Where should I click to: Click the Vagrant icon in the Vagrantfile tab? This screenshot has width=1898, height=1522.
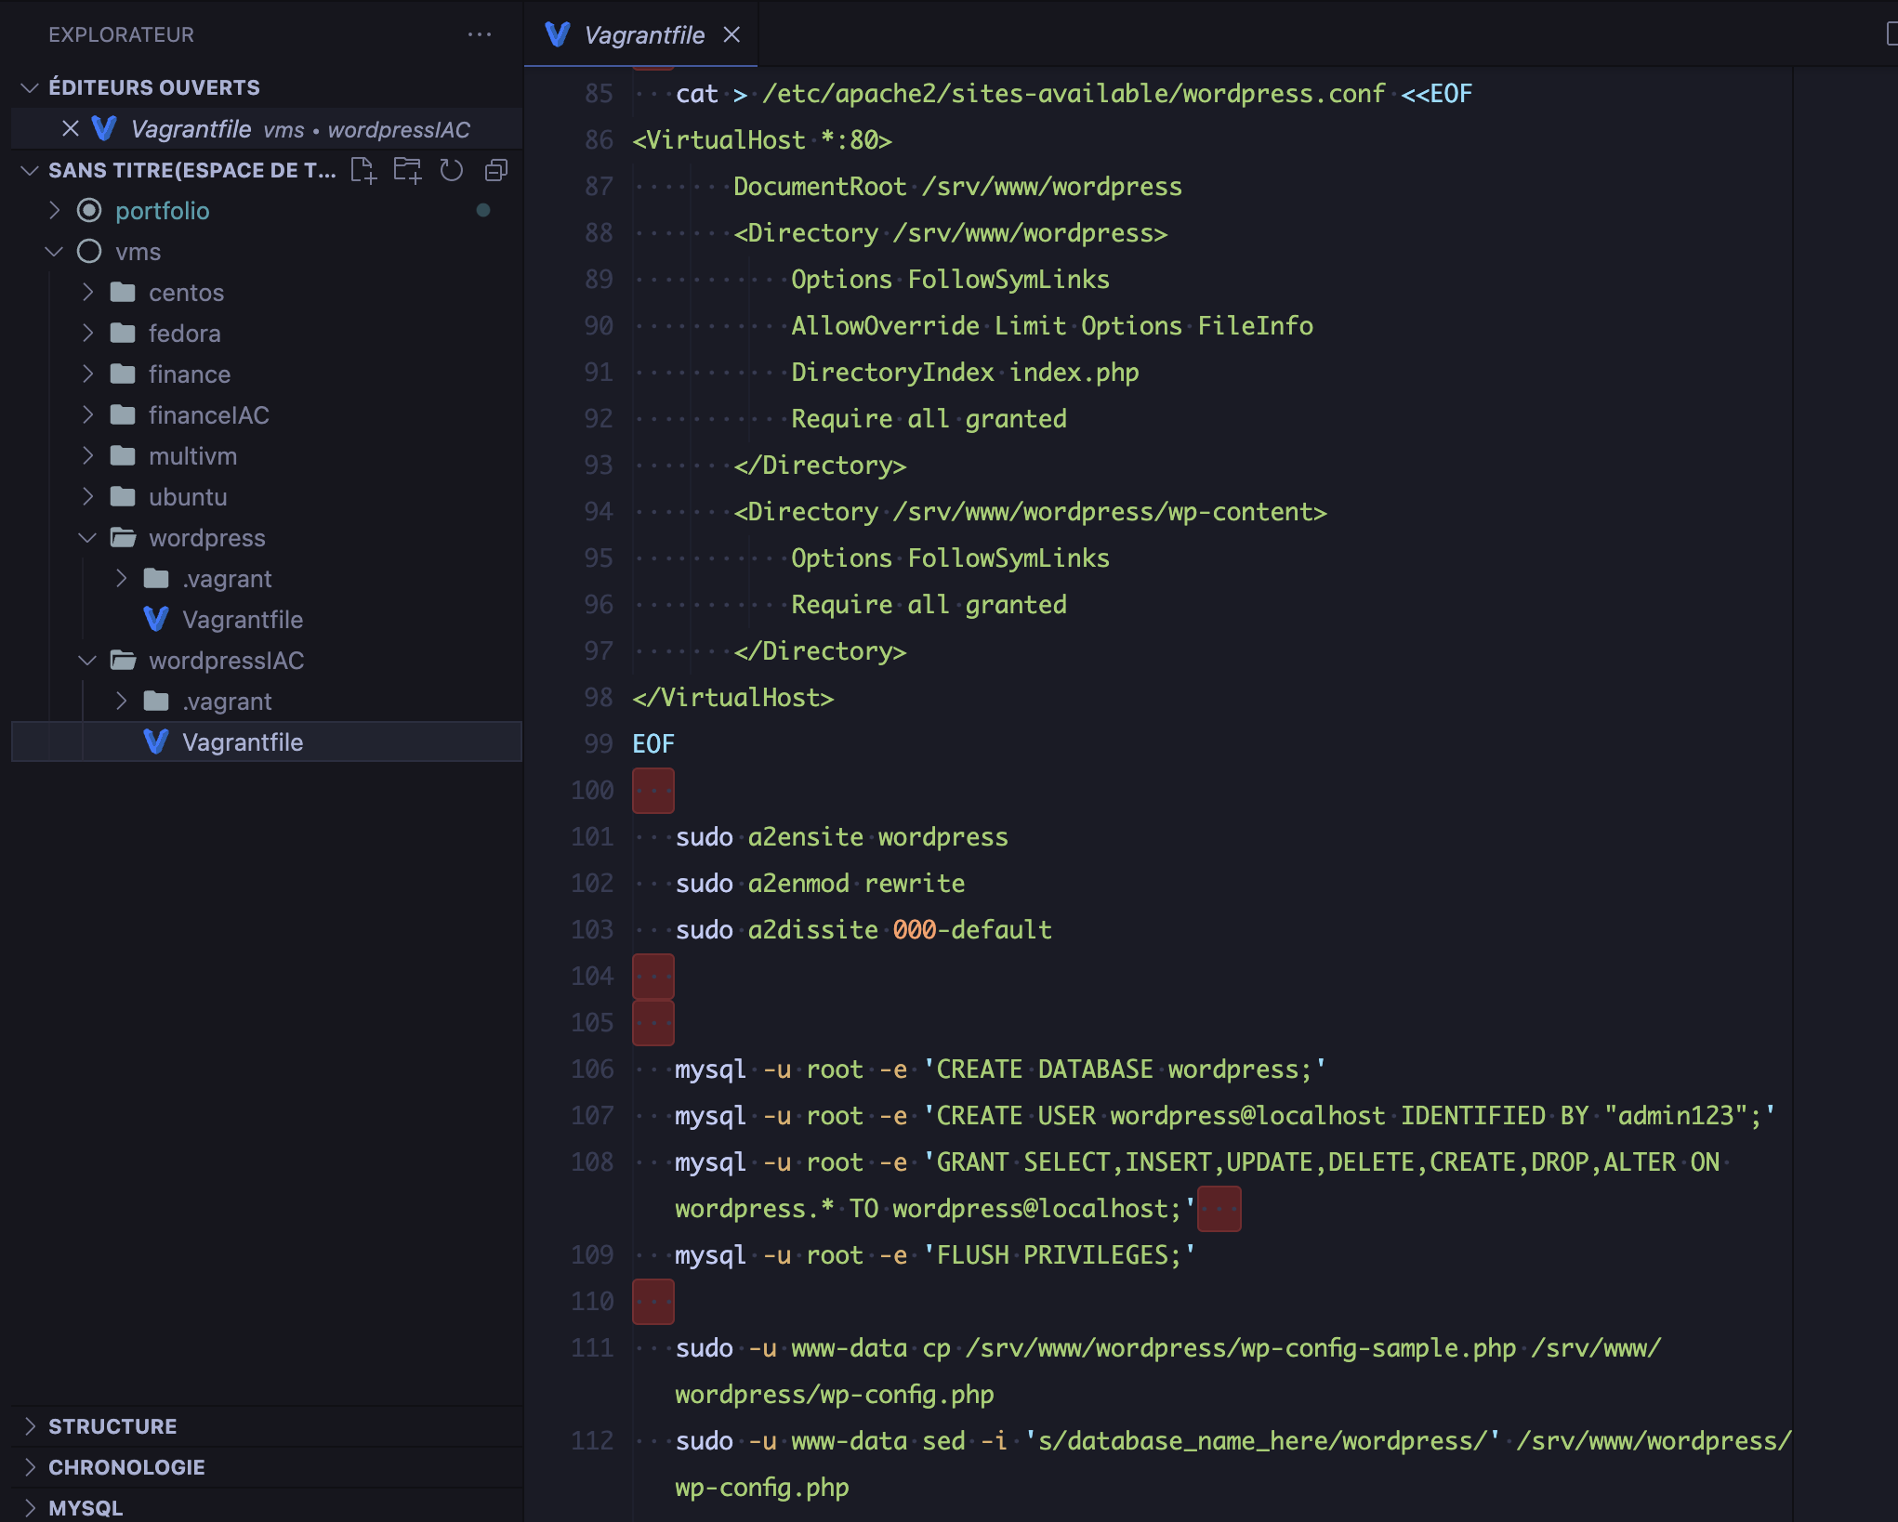558,34
